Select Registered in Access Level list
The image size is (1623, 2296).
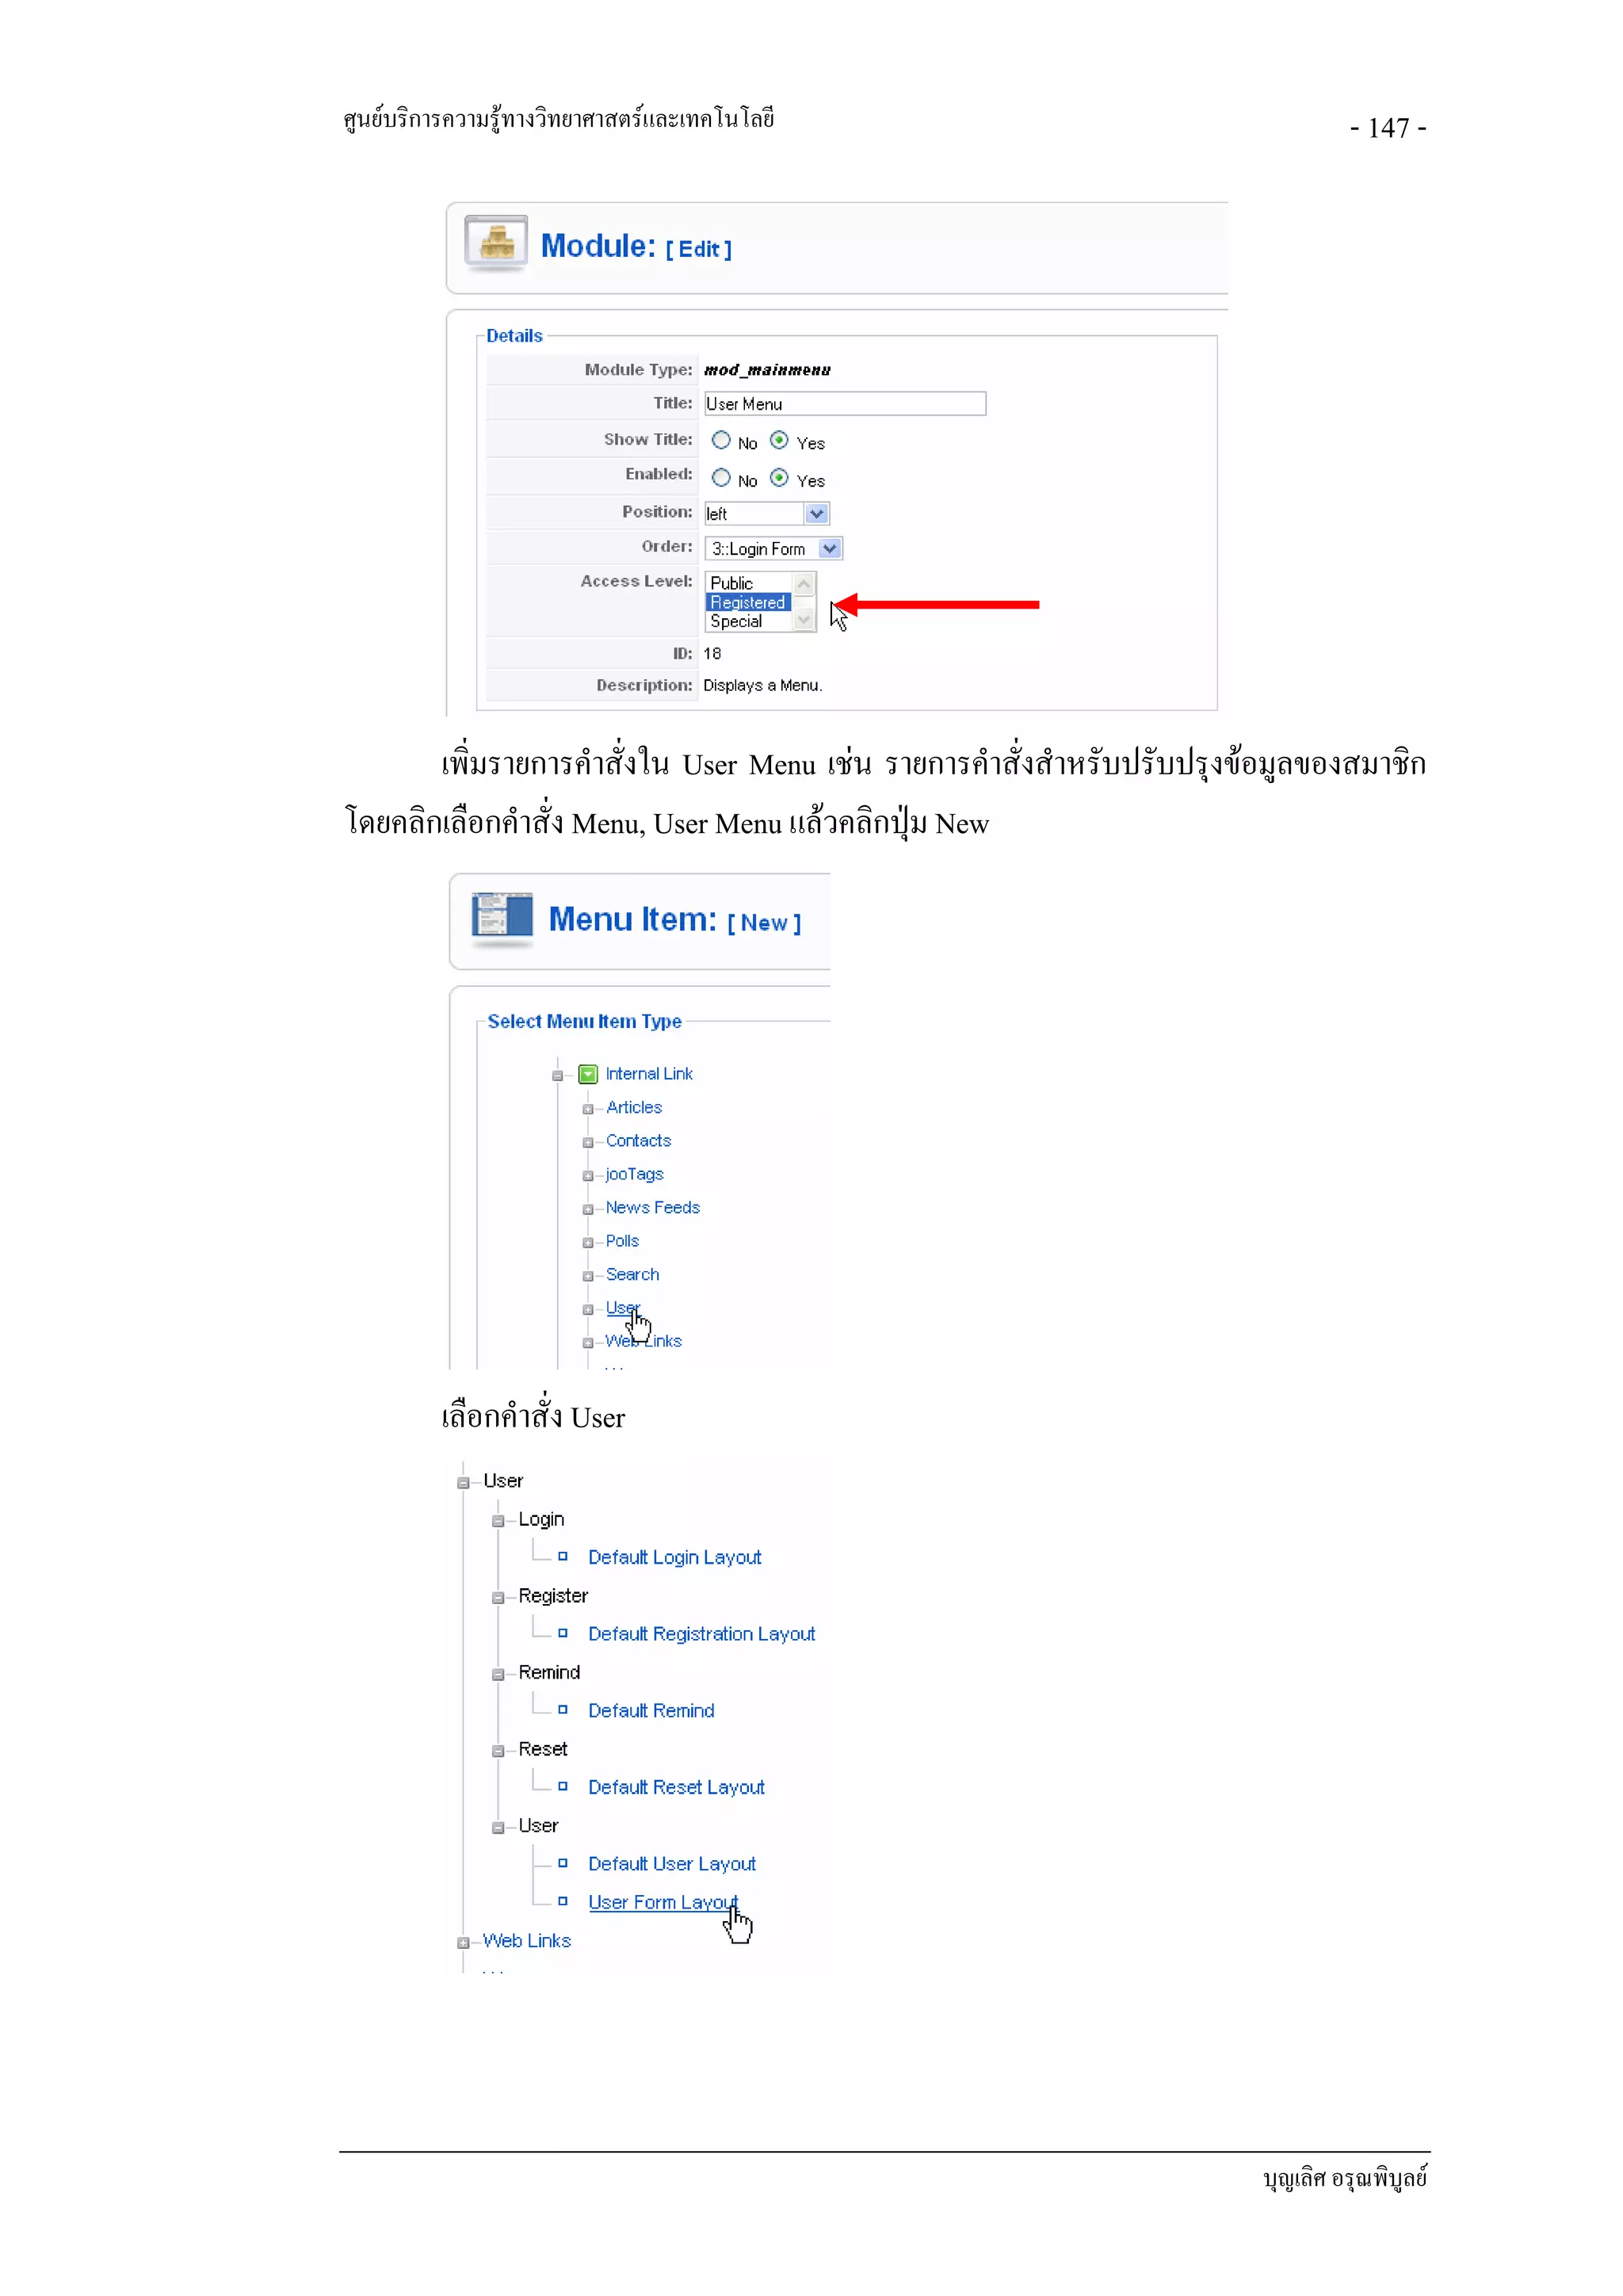pos(748,602)
